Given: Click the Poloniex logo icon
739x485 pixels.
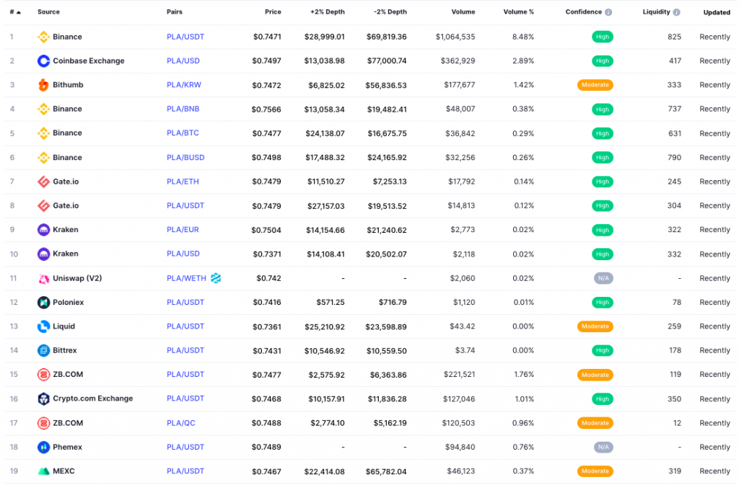Looking at the screenshot, I should [43, 303].
